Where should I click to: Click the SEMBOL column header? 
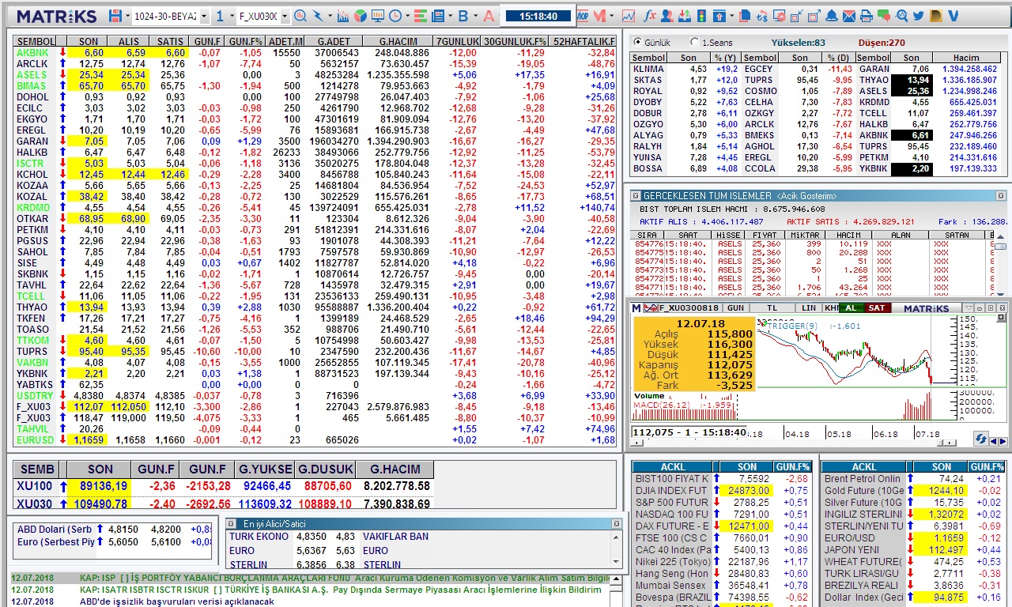click(36, 41)
